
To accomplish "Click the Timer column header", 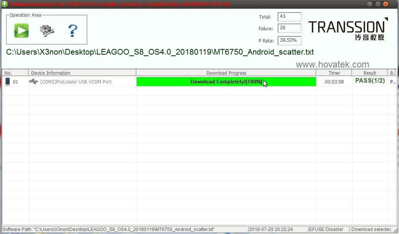I will click(x=334, y=73).
